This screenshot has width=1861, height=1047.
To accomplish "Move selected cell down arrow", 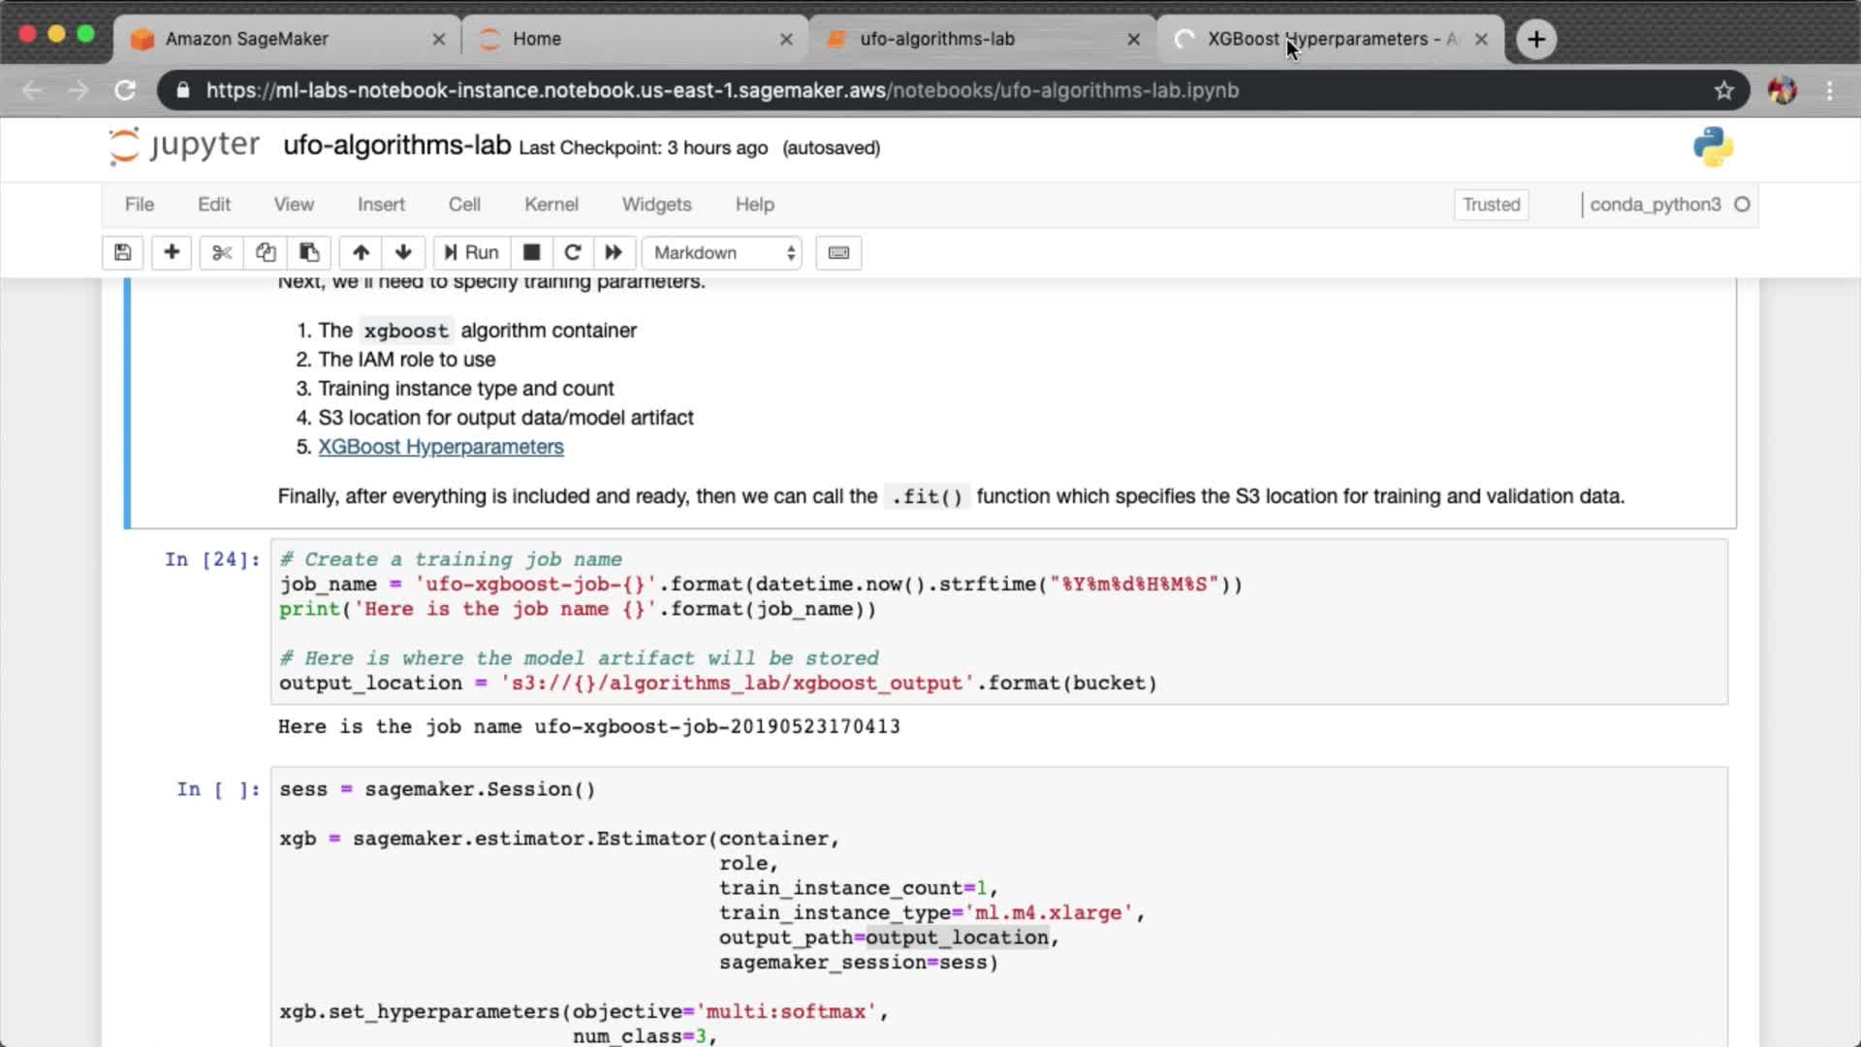I will click(403, 253).
